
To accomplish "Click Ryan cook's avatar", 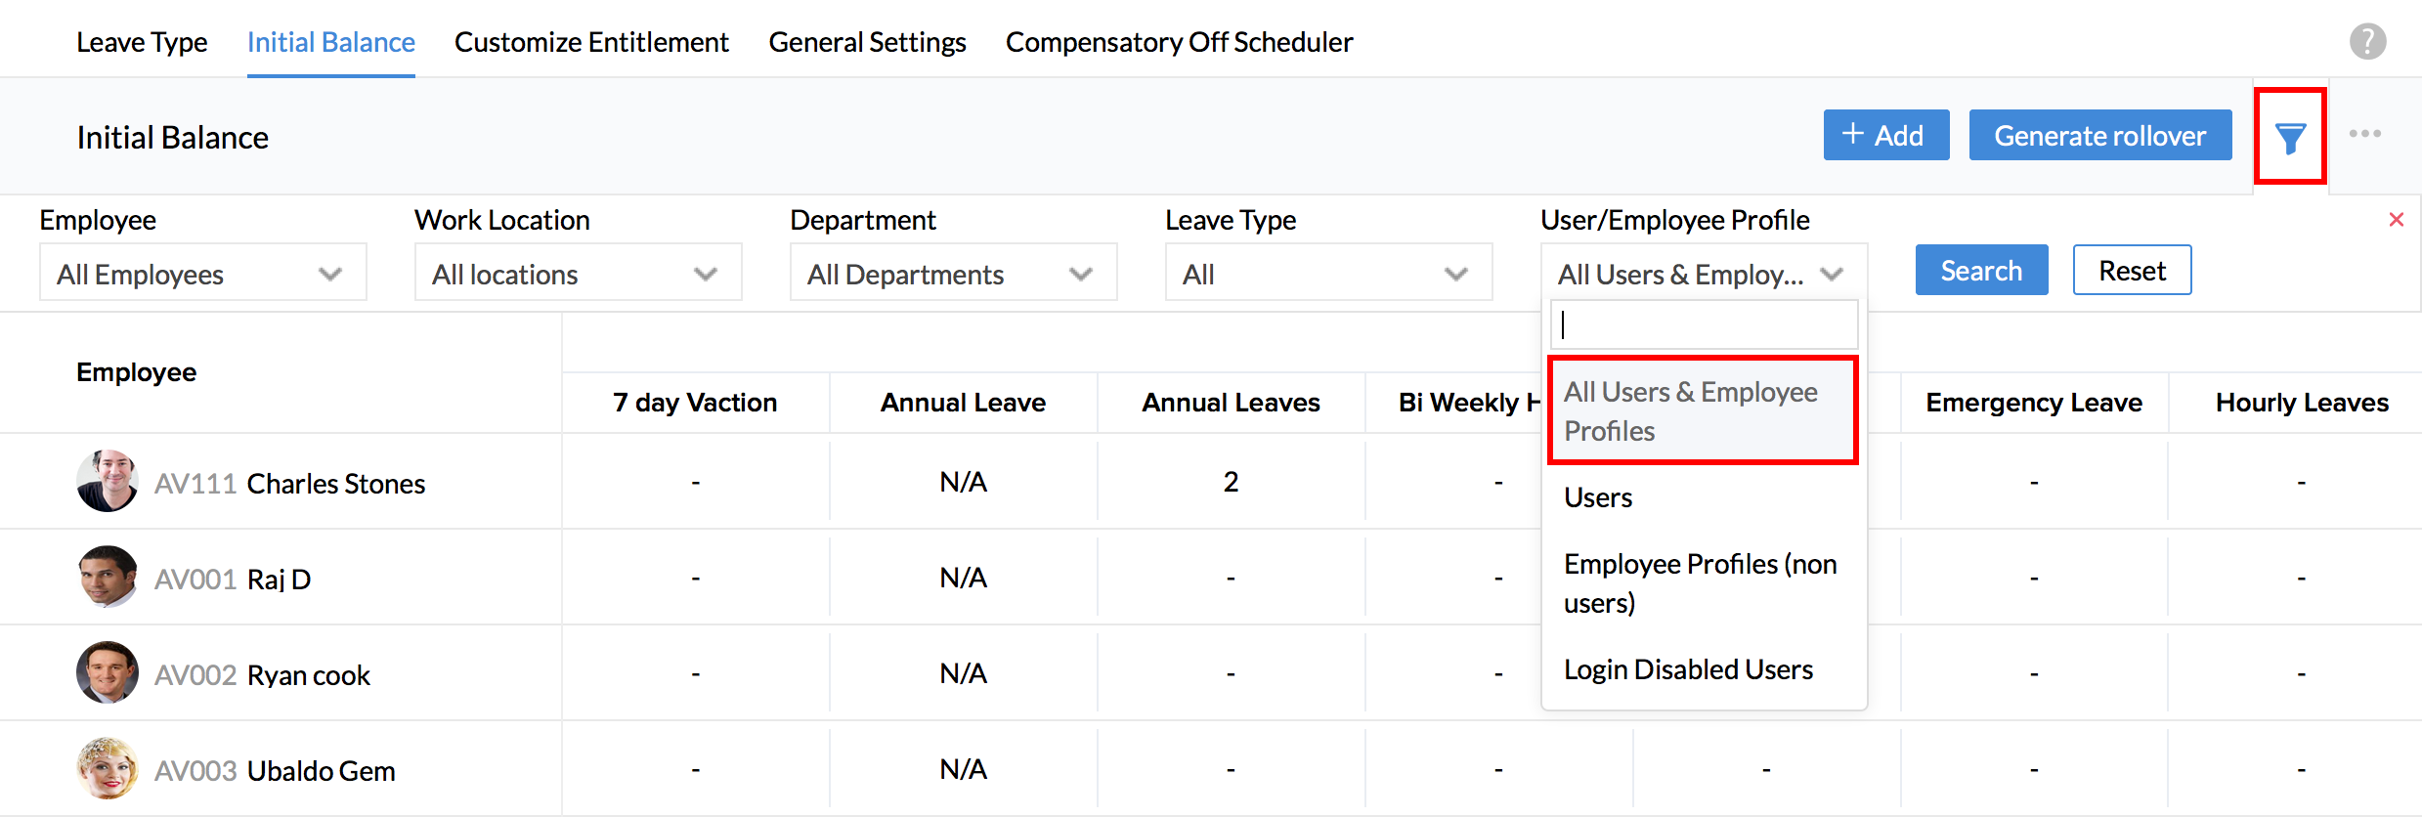I will (x=108, y=672).
